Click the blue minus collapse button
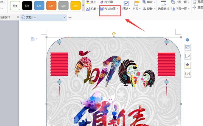This screenshot has height=126, width=203. coord(187,40)
